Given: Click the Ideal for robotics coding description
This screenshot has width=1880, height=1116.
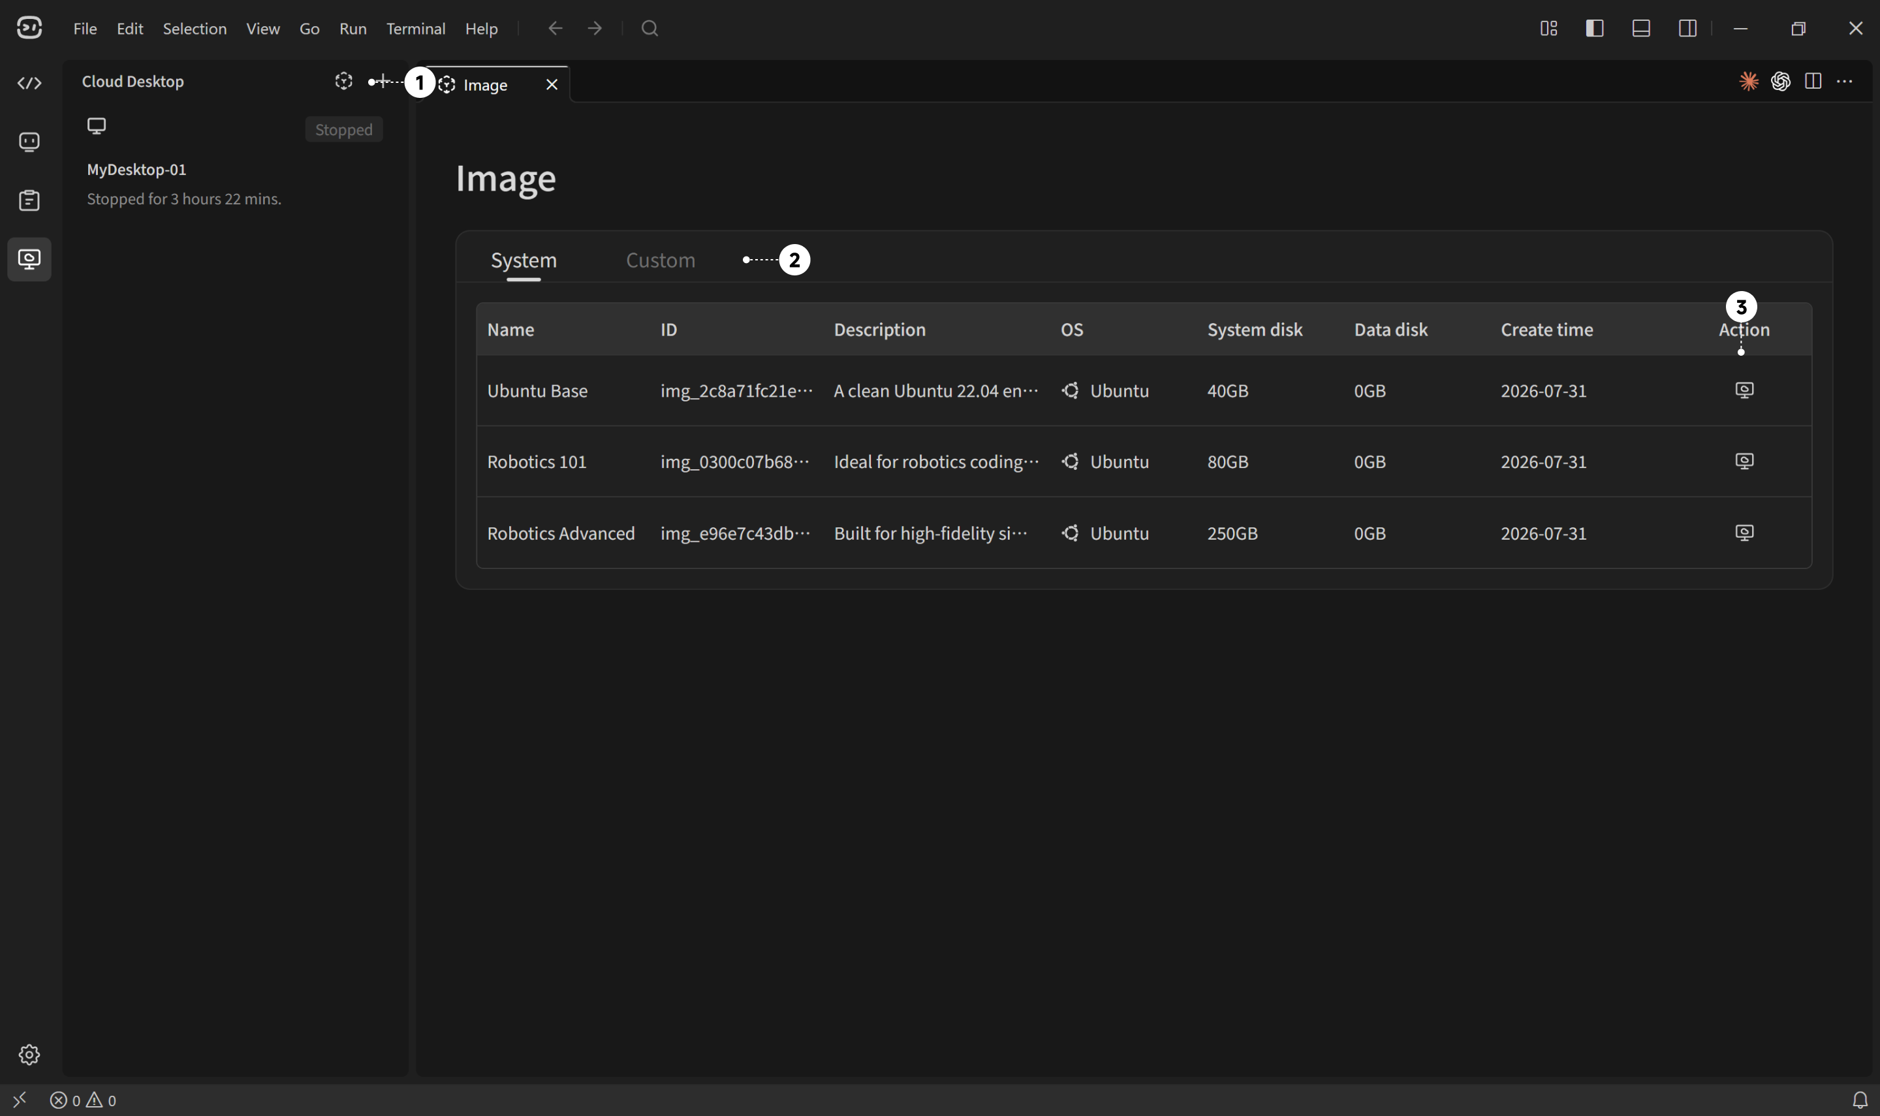Looking at the screenshot, I should tap(936, 462).
